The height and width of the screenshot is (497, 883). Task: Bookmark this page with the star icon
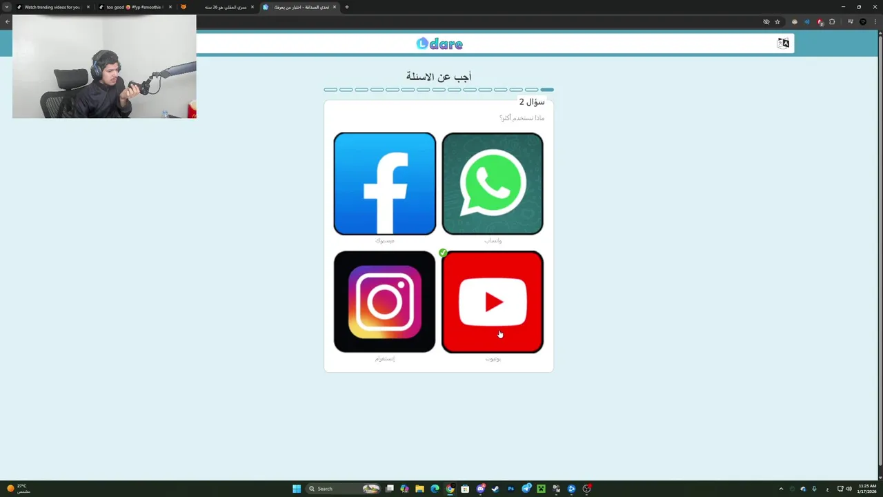click(x=777, y=21)
